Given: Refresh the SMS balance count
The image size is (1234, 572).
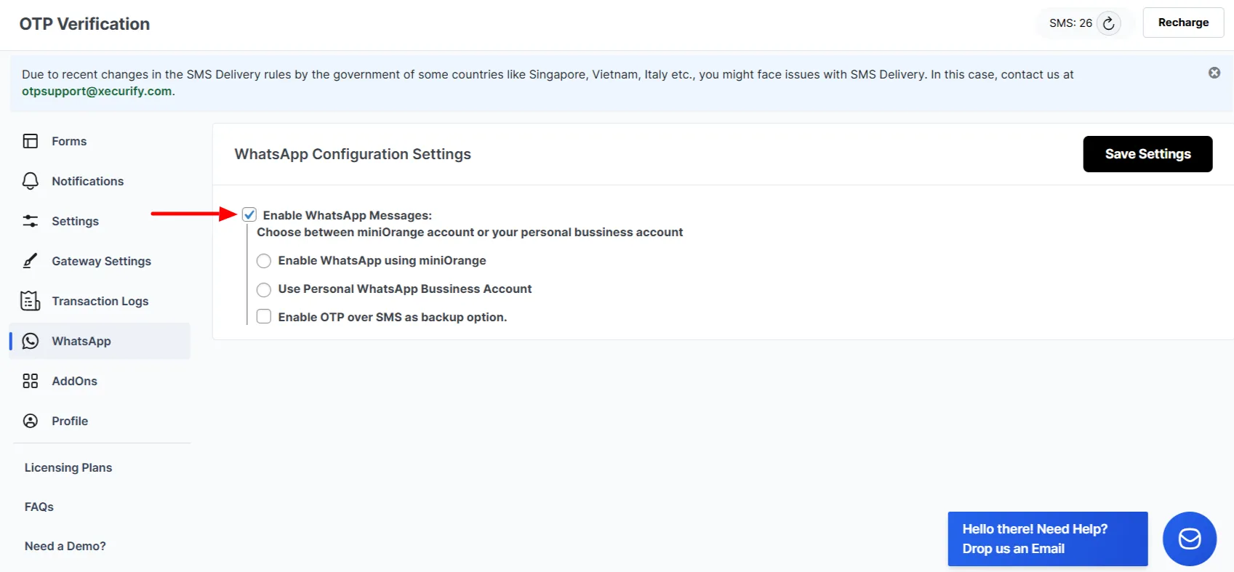Looking at the screenshot, I should 1108,23.
